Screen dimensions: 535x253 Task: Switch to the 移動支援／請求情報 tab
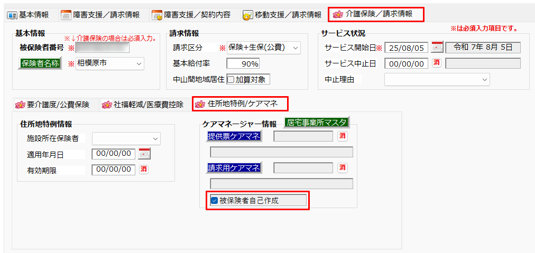282,15
